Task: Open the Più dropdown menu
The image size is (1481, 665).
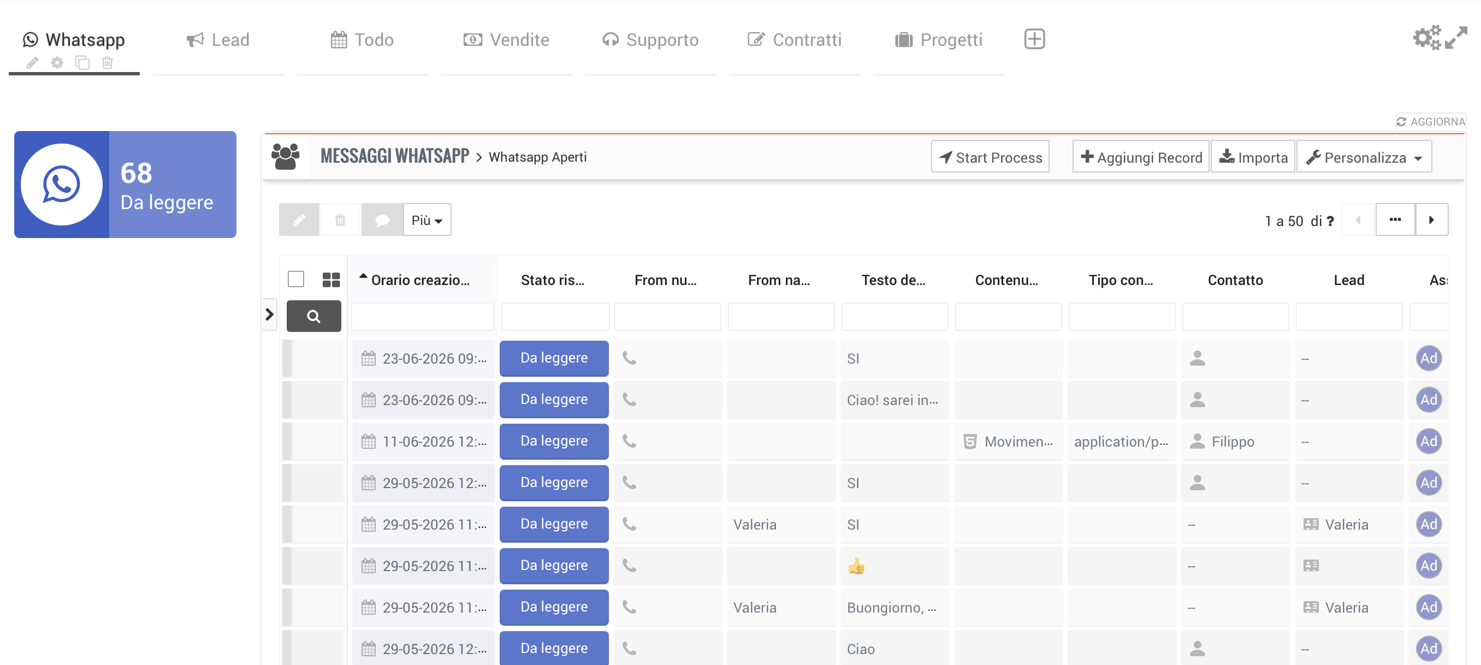Action: (427, 219)
